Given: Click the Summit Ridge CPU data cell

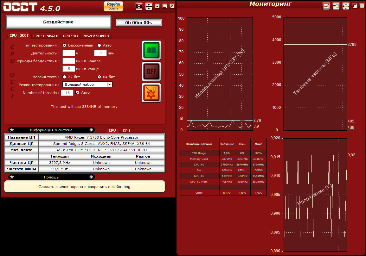Looking at the screenshot, I should 101,144.
